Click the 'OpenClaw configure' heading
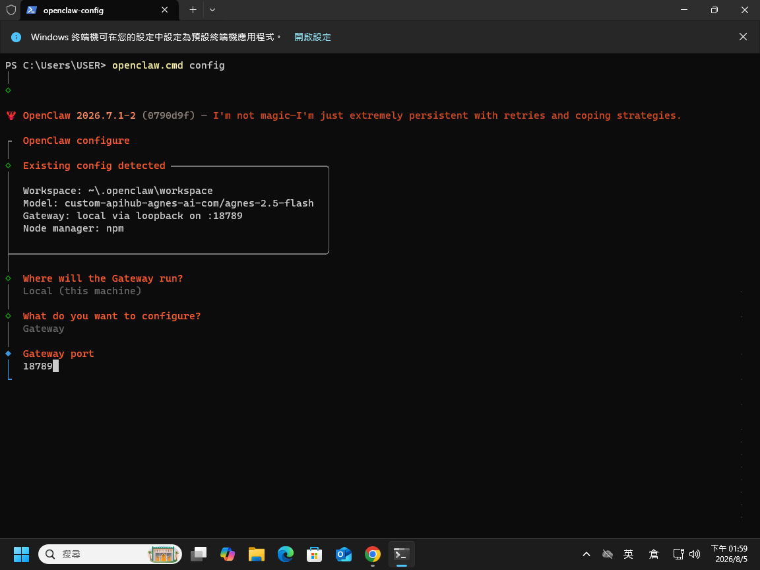Image resolution: width=760 pixels, height=570 pixels. coord(76,141)
